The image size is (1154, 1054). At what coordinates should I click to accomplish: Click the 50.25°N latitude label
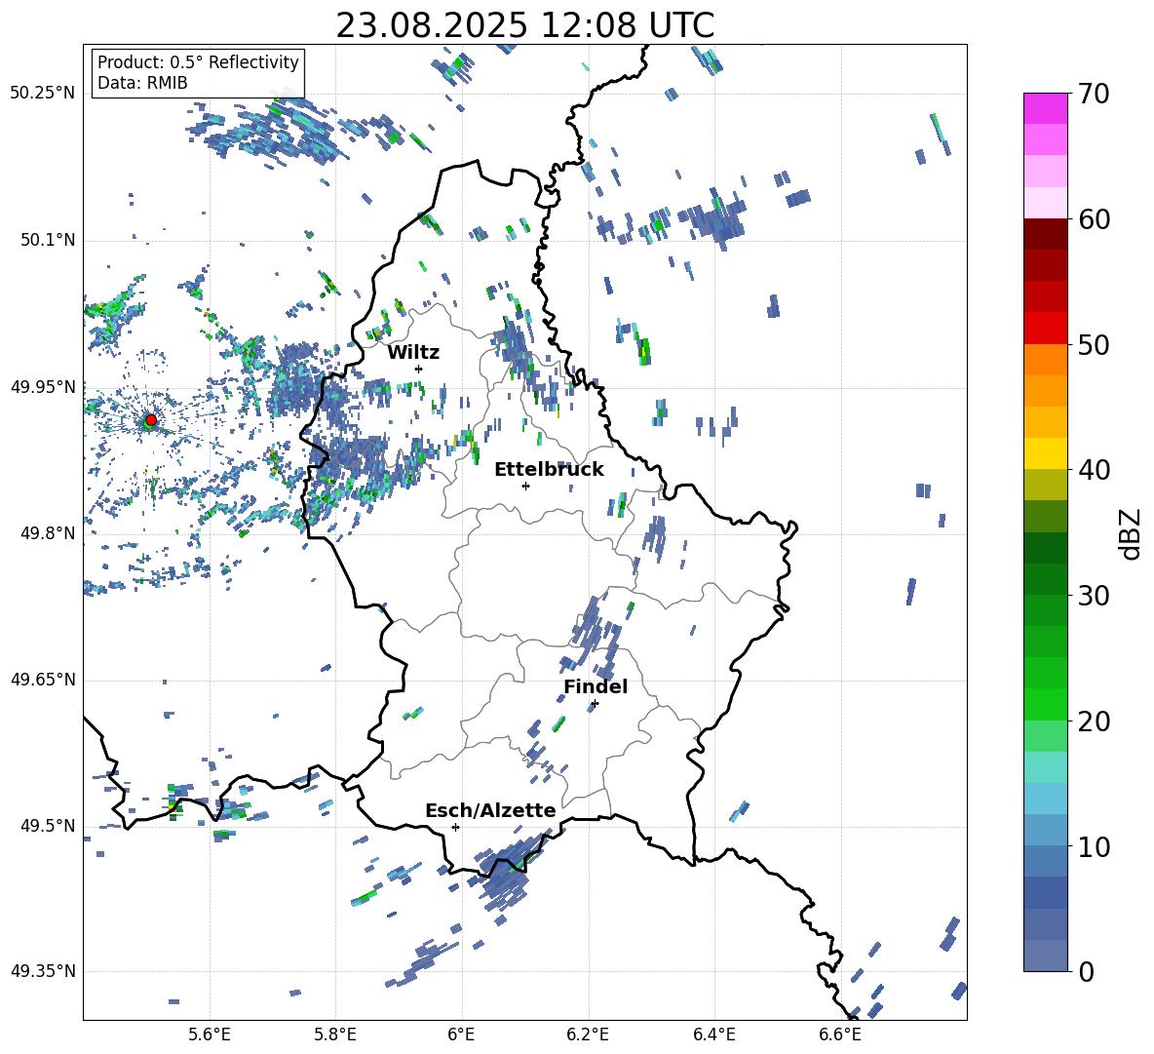pyautogui.click(x=43, y=94)
